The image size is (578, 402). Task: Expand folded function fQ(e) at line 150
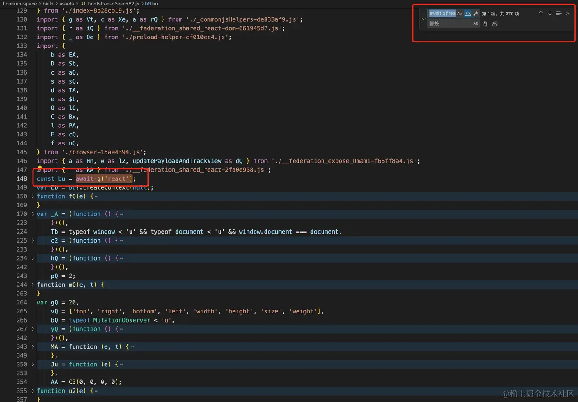[x=33, y=196]
